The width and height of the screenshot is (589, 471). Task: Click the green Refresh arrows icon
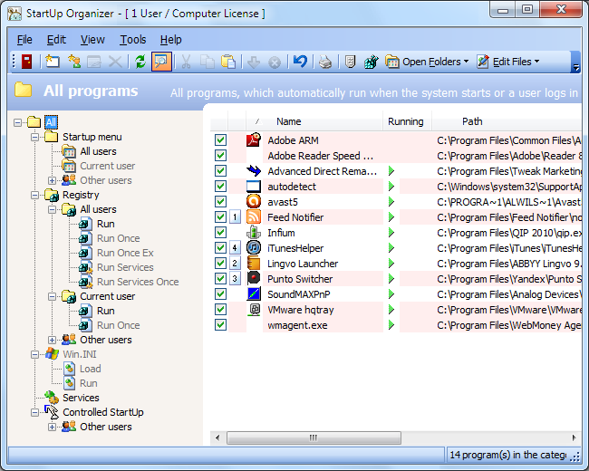click(x=140, y=62)
